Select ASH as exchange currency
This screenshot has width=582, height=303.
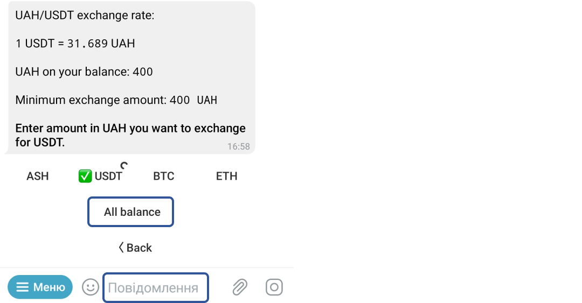(38, 176)
